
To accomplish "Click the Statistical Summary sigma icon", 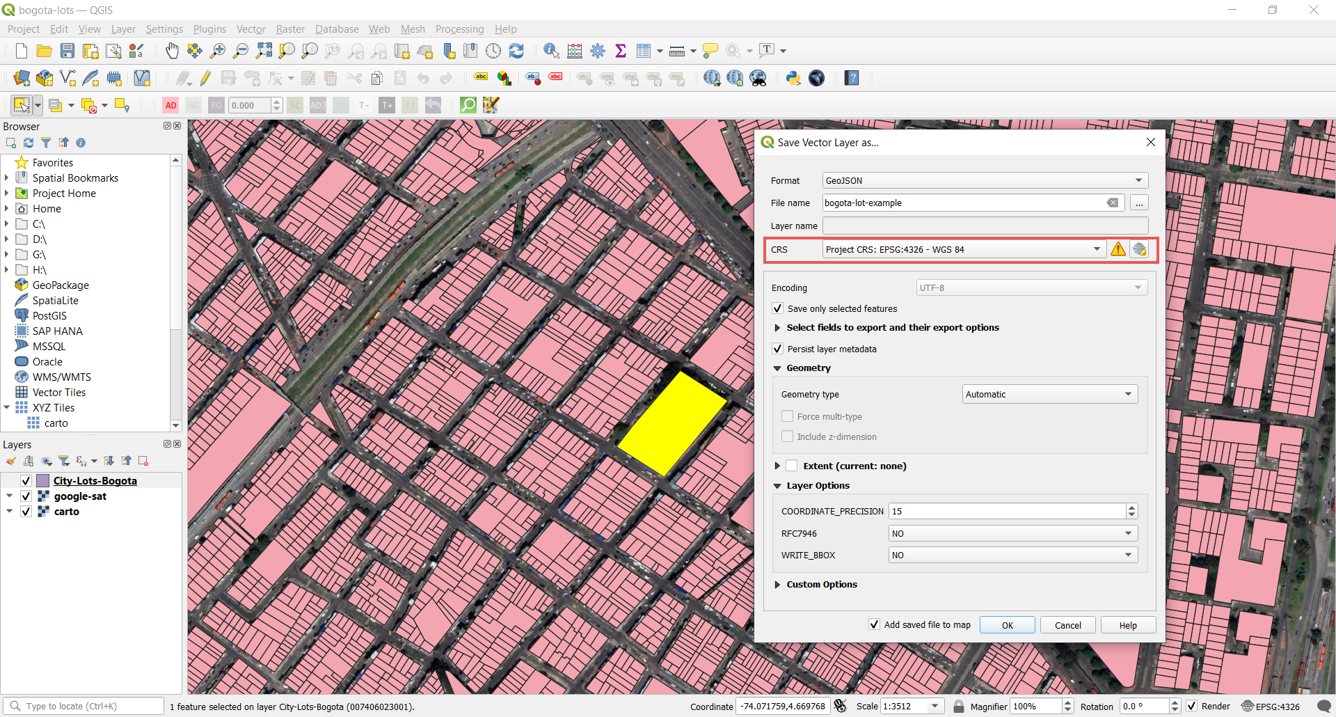I will [x=621, y=51].
